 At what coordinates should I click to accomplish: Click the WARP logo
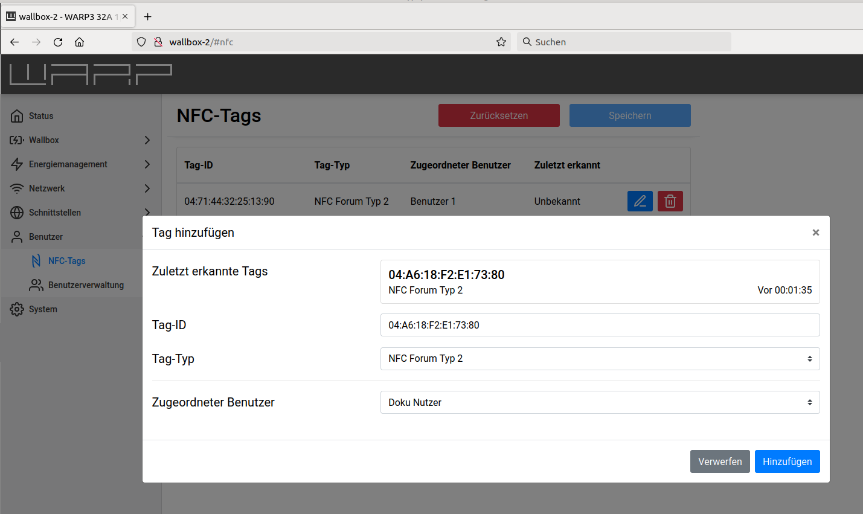click(91, 74)
